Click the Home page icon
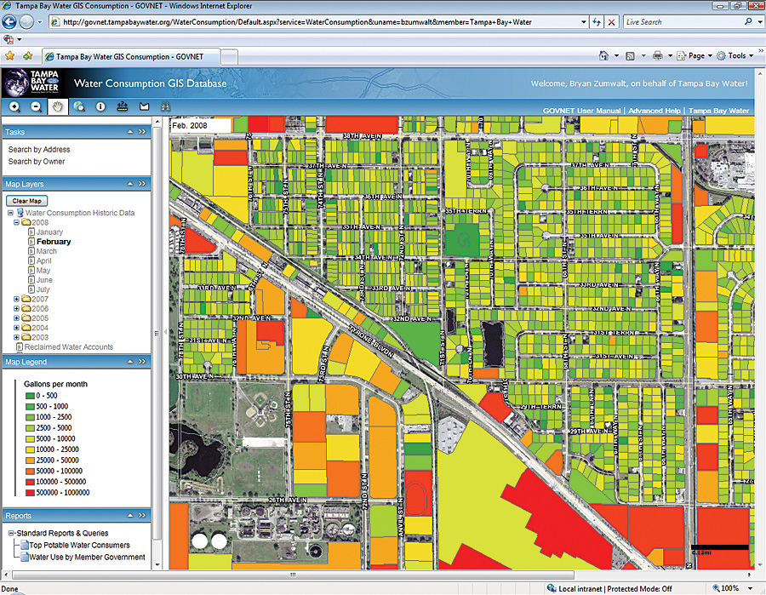This screenshot has height=595, width=766. pos(603,55)
